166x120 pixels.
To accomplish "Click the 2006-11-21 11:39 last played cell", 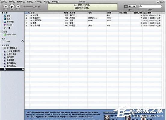I will point(152,15).
